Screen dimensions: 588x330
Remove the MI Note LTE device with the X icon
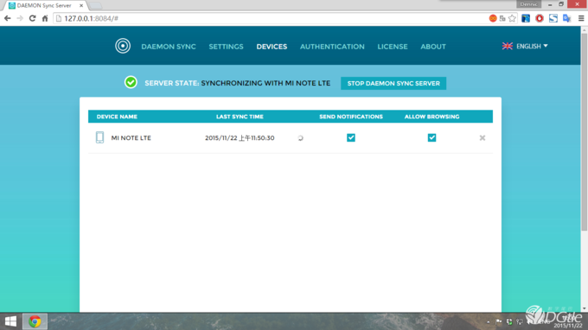483,138
